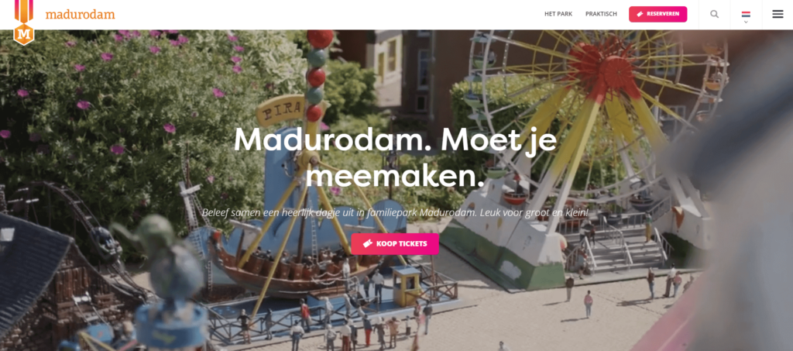This screenshot has height=351, width=793.
Task: Click the Koop Tickets button
Action: (394, 244)
